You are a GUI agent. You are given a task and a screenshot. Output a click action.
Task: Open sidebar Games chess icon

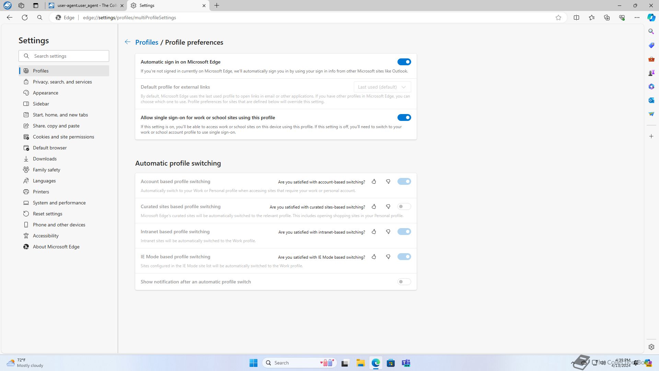pyautogui.click(x=651, y=73)
